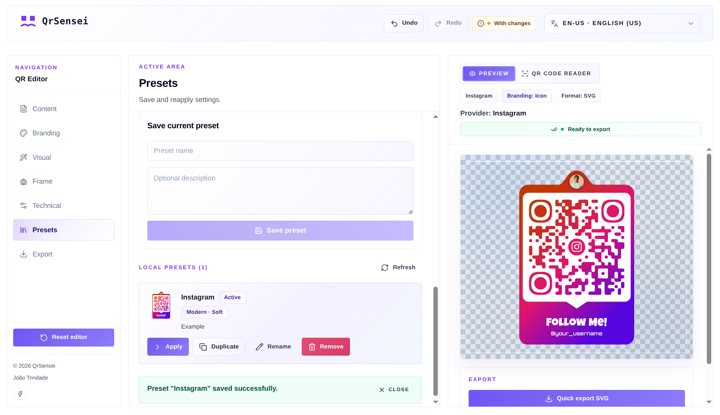Screen dimensions: 720x415
Task: Apply the Instagram preset
Action: (x=168, y=347)
